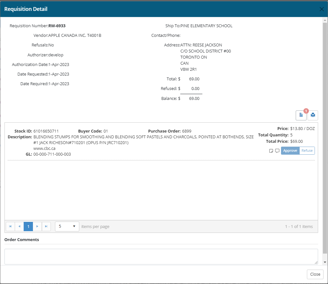Click the requisition number RW-6933
The image size is (328, 284).
(x=57, y=26)
